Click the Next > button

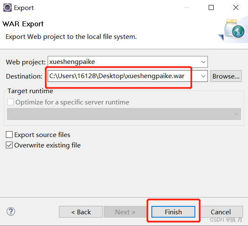click(125, 212)
